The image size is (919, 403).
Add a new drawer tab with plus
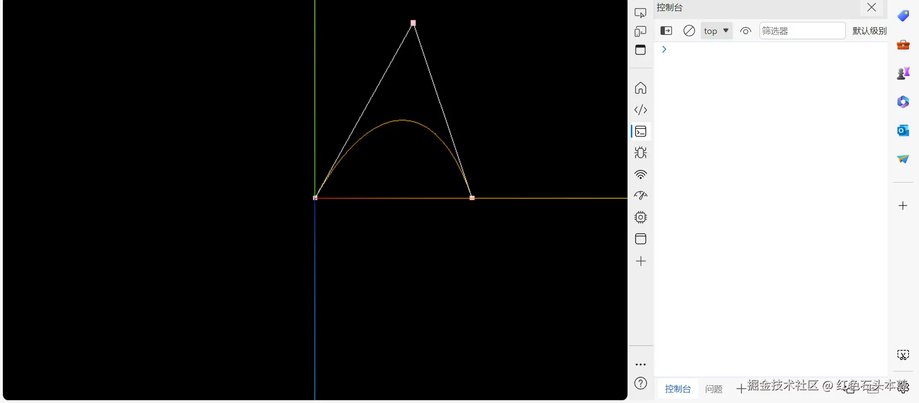(740, 389)
